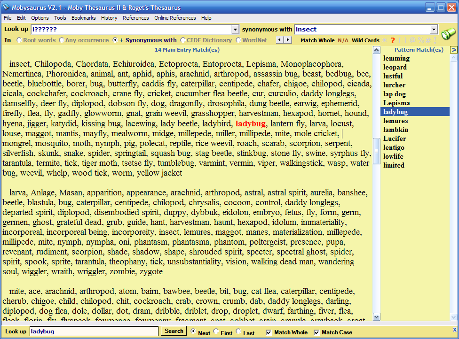Select lemming in the pattern matches
459x339 pixels.
(396, 58)
